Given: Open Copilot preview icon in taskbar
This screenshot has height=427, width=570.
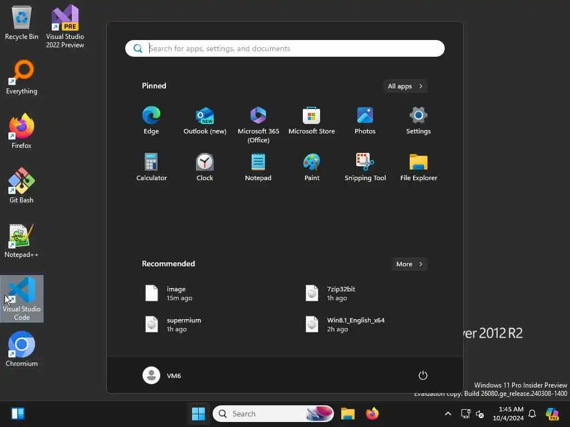Looking at the screenshot, I should click(x=552, y=414).
